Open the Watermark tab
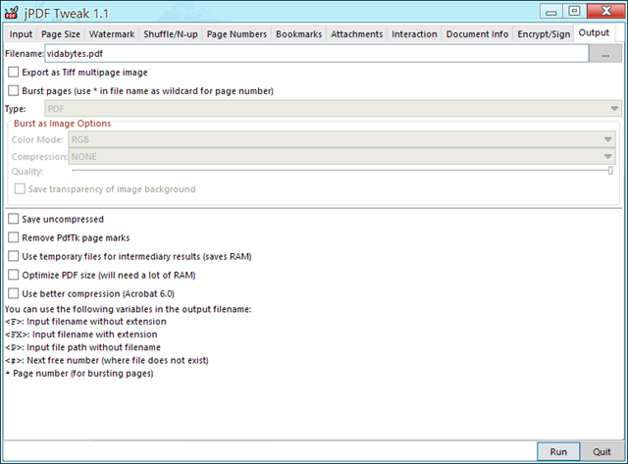628x464 pixels. [112, 34]
